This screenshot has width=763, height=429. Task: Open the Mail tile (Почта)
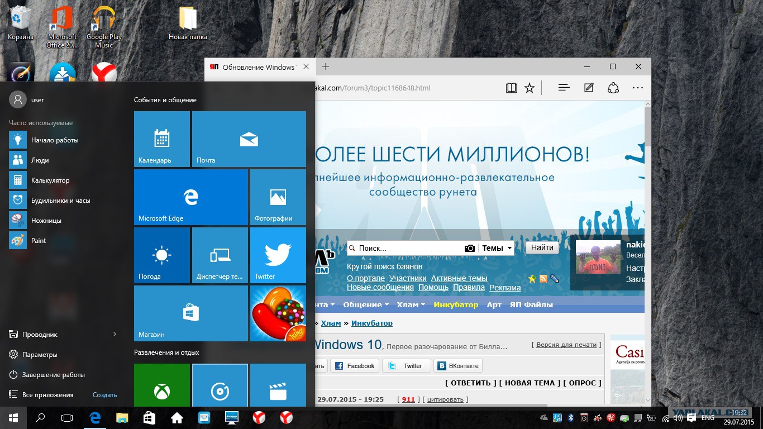click(x=249, y=139)
